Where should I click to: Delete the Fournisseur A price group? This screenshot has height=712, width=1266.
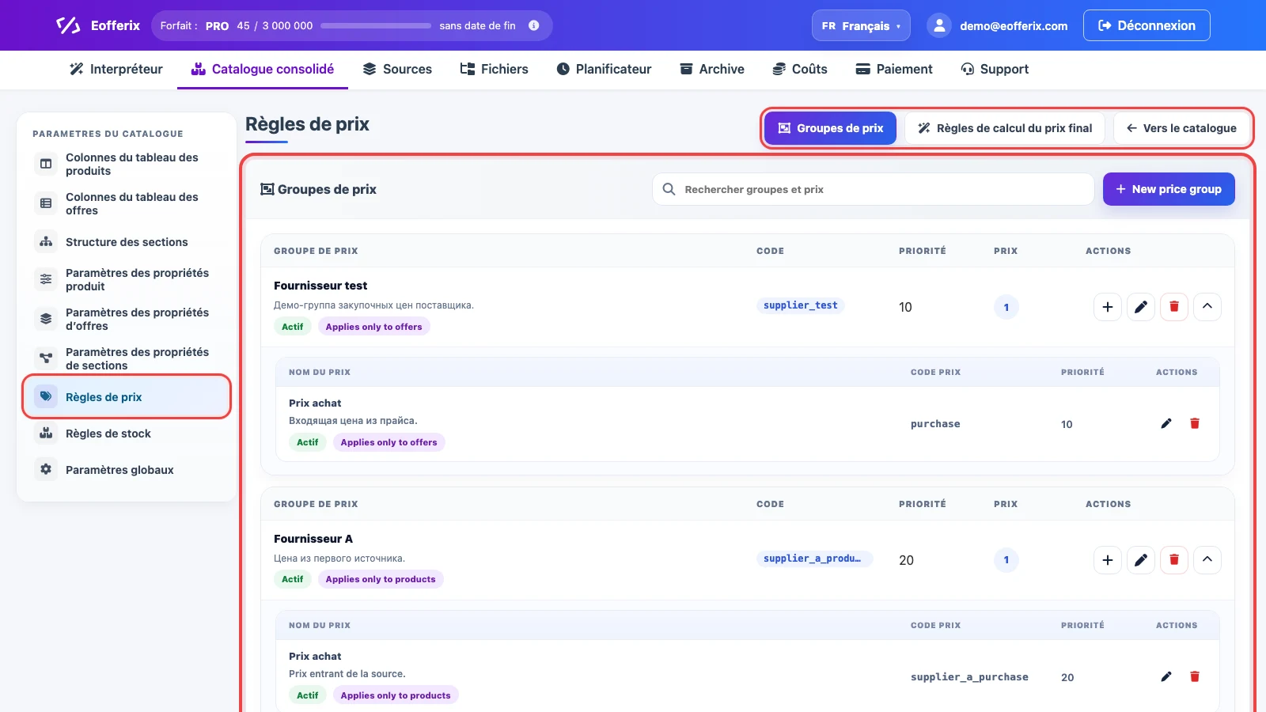pyautogui.click(x=1174, y=560)
